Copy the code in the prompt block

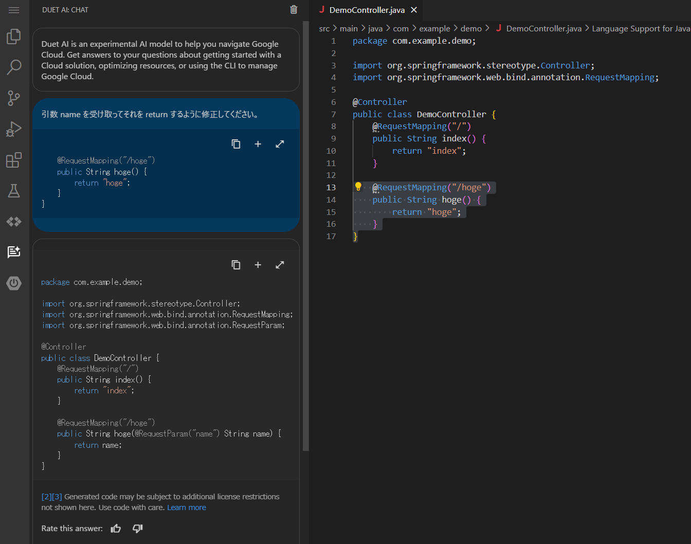236,144
